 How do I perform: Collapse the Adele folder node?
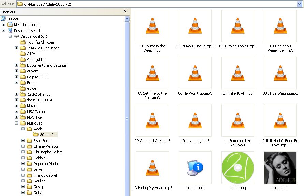[x=23, y=129]
